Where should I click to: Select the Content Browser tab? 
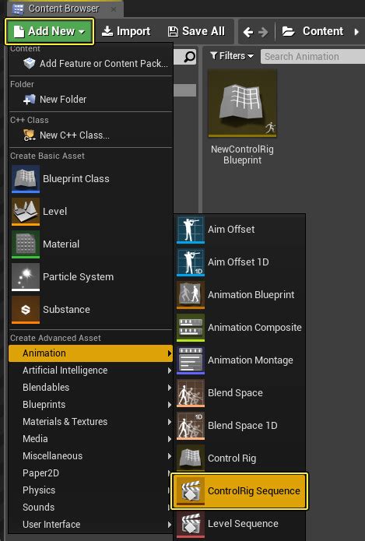click(x=64, y=9)
